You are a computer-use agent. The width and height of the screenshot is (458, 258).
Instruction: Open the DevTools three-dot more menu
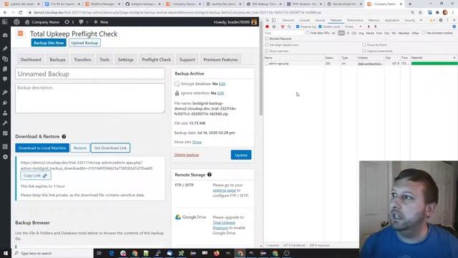(447, 20)
